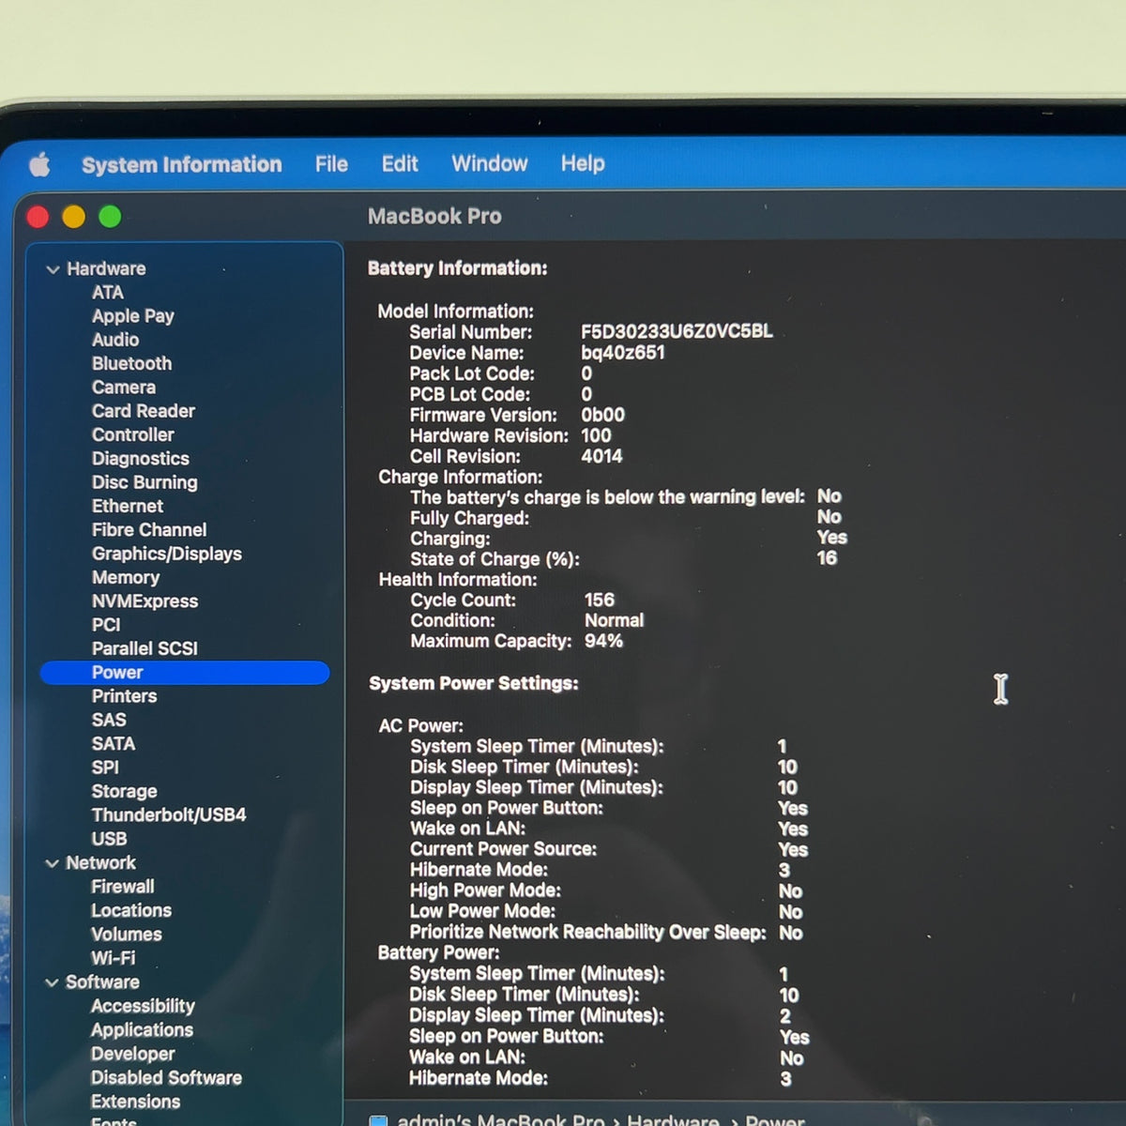The image size is (1126, 1126).
Task: Select Fibre Channel in the sidebar
Action: [x=149, y=530]
